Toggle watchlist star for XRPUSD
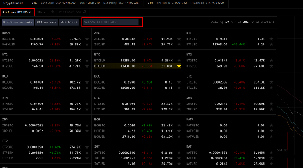 [x=87, y=131]
